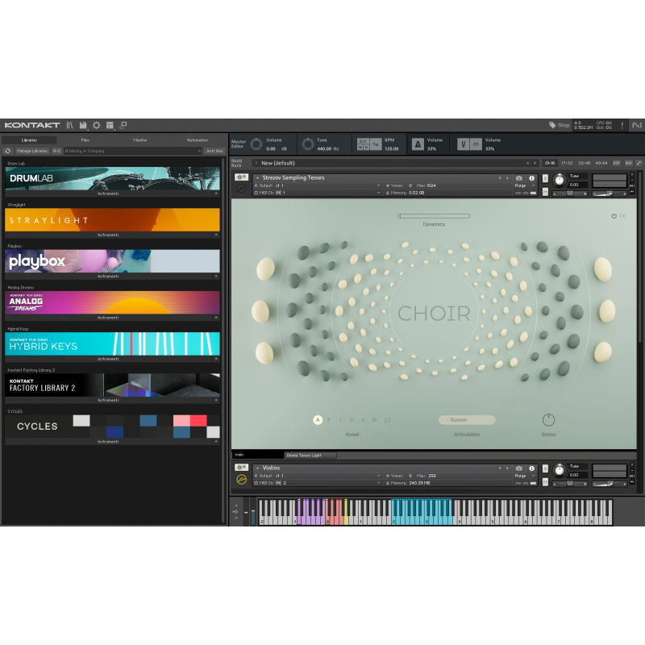The width and height of the screenshot is (645, 645).
Task: Click the snapshot camera icon on Violins
Action: pyautogui.click(x=519, y=468)
